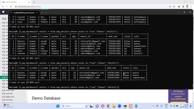The width and height of the screenshot is (194, 109).
Task: Click '3 rows in set' text
Action: [24, 82]
